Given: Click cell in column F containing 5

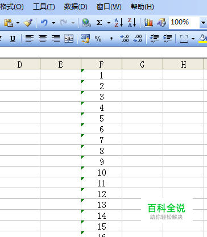Looking at the screenshot, I should click(x=101, y=118).
